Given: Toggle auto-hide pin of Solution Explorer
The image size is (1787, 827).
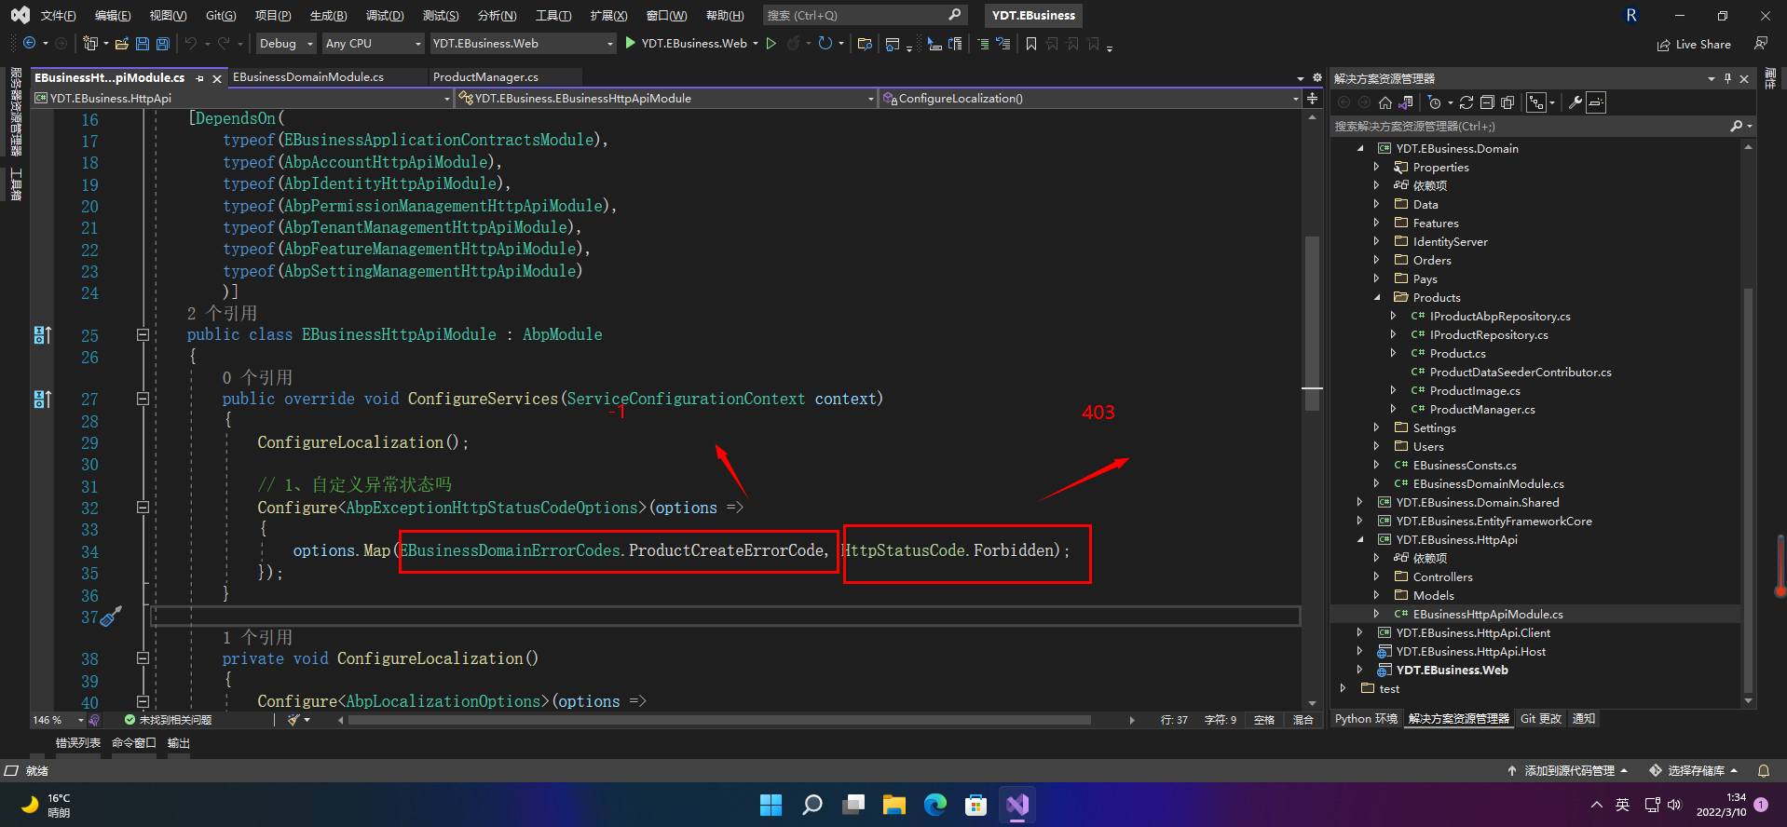Looking at the screenshot, I should [1727, 78].
